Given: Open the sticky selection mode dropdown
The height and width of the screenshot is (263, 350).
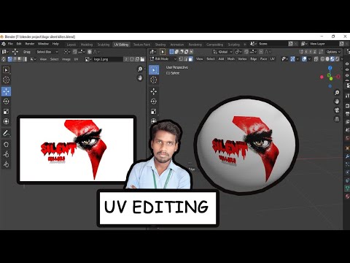Looking at the screenshot, I should 33,59.
